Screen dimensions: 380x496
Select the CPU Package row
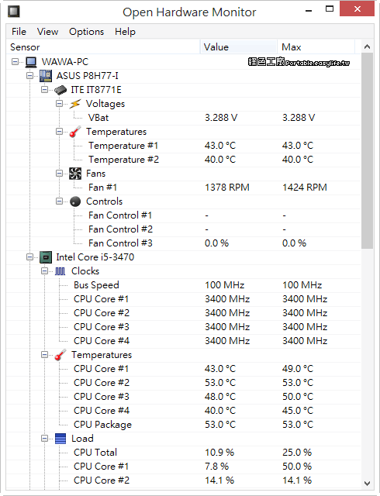click(x=184, y=425)
